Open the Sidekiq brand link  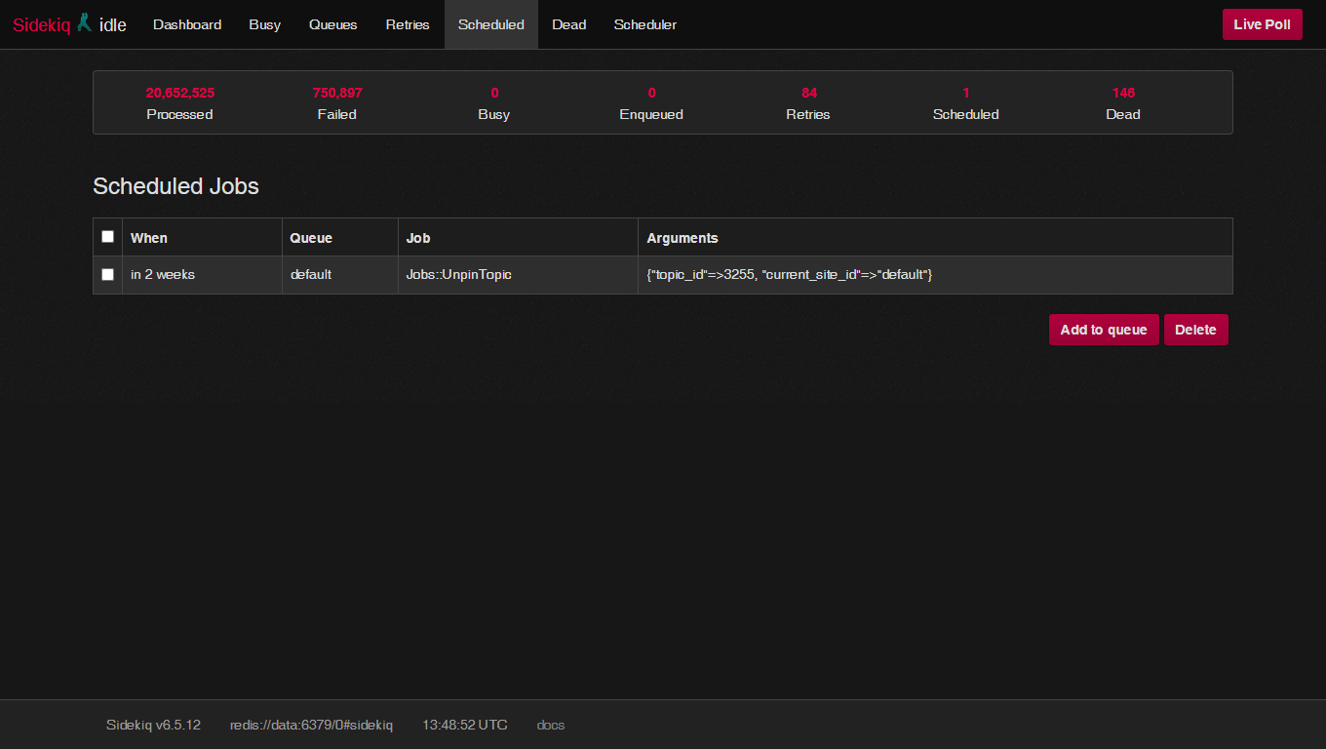pos(41,24)
